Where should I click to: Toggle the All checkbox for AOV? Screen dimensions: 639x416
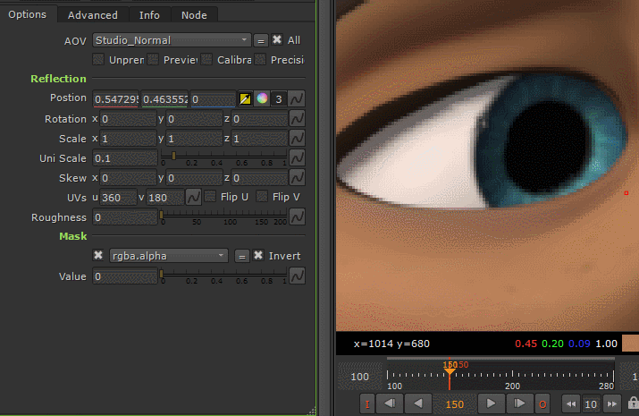tap(277, 39)
